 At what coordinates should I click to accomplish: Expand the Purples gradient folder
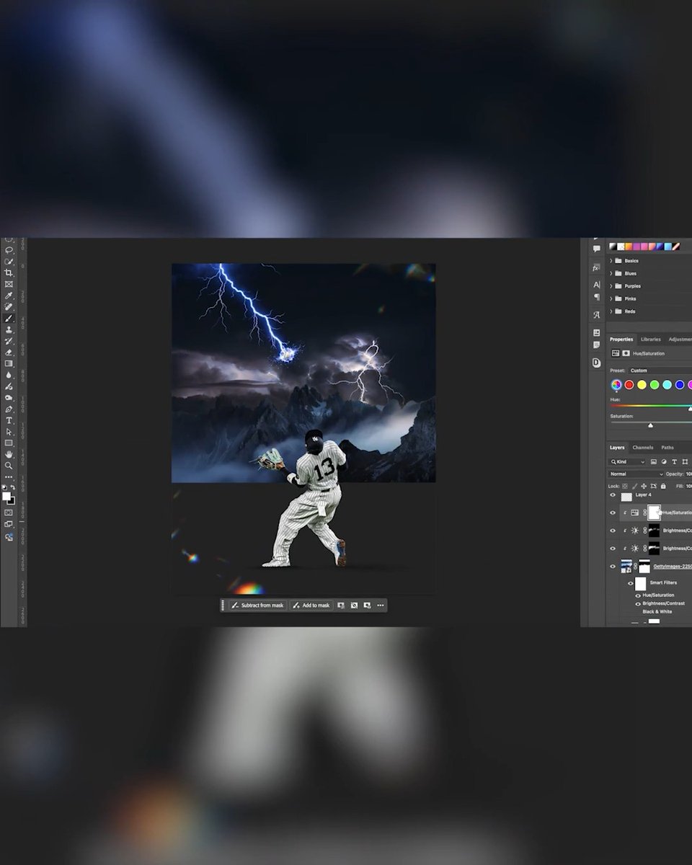point(611,286)
